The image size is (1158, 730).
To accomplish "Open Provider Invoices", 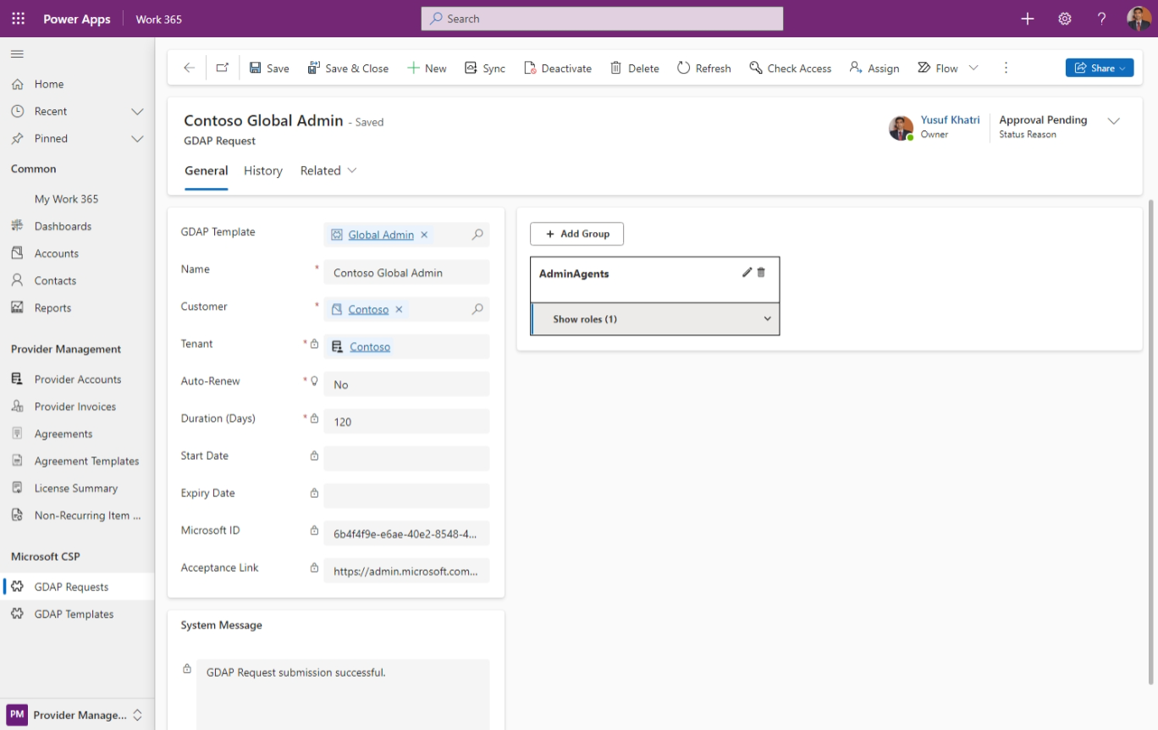I will [77, 406].
